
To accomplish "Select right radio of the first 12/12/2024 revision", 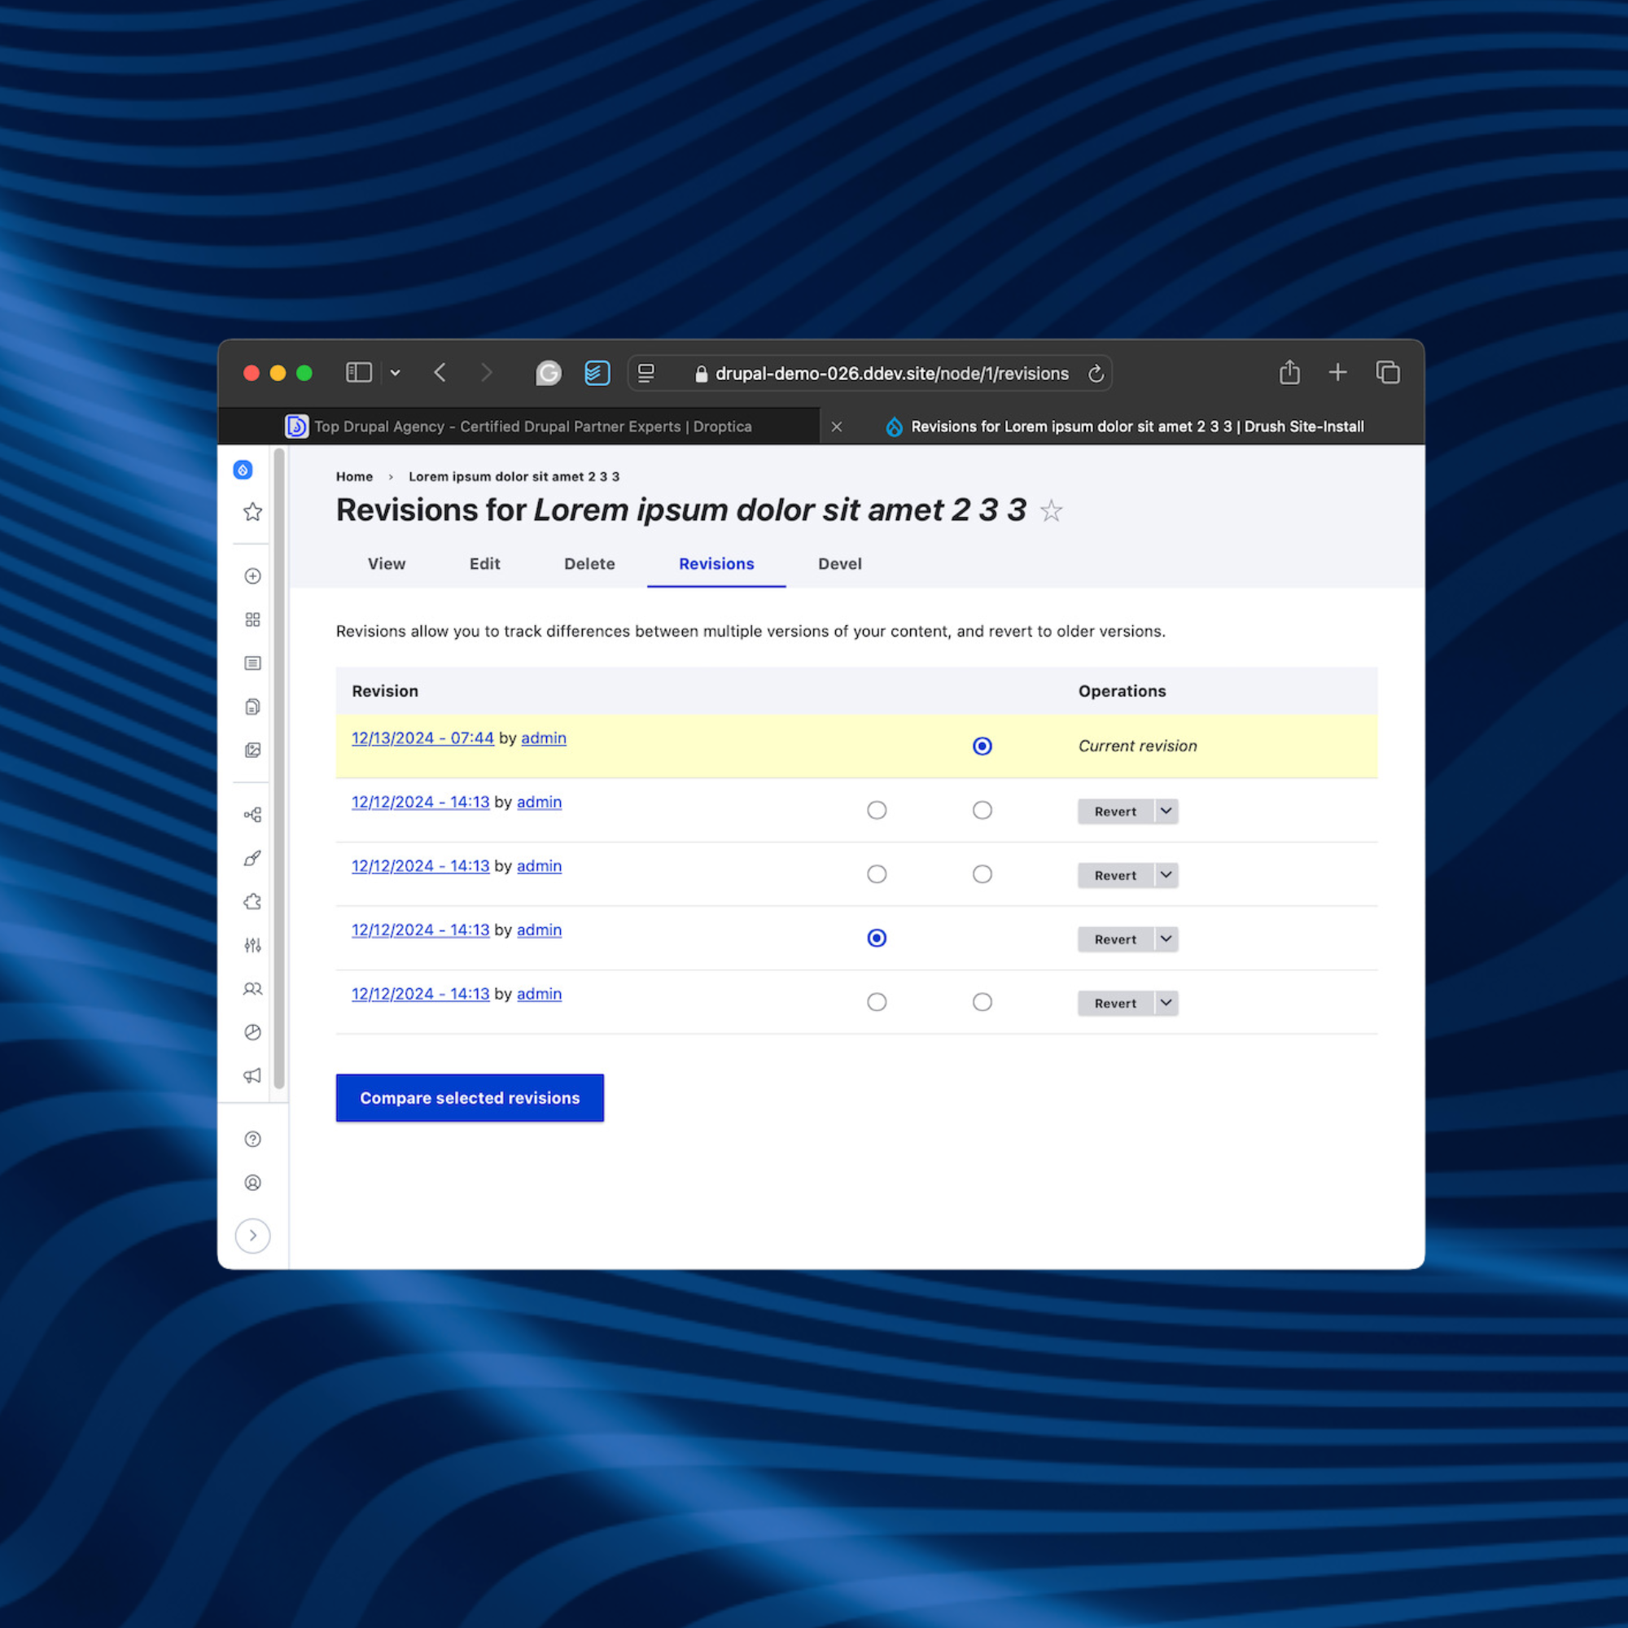I will pos(982,811).
